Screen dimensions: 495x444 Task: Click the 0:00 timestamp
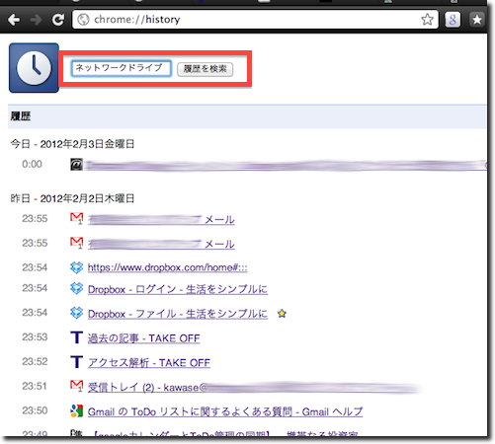point(32,164)
